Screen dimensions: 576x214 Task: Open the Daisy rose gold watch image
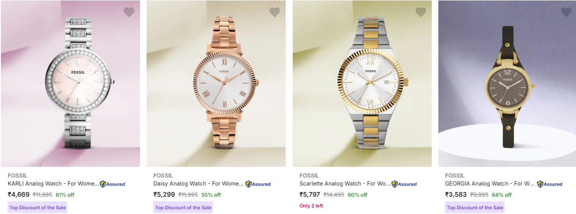(216, 84)
